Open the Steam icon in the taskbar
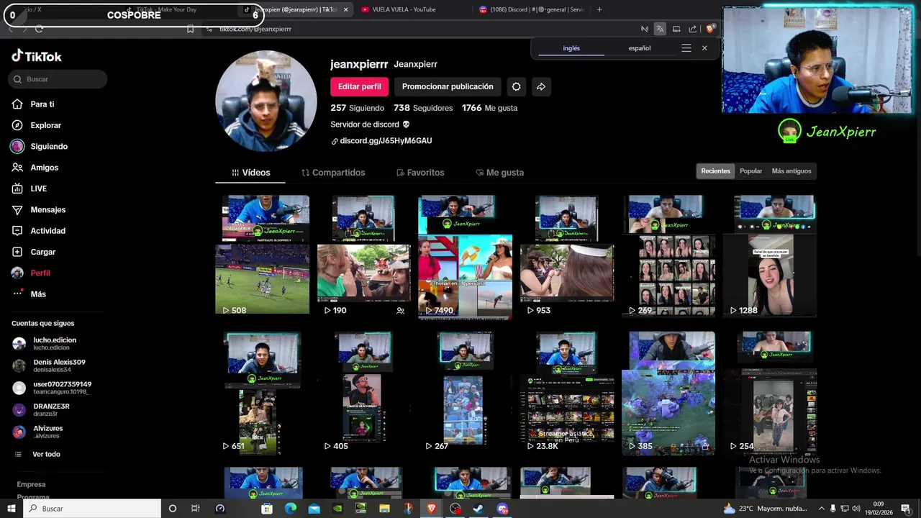The width and height of the screenshot is (921, 518). point(478,509)
